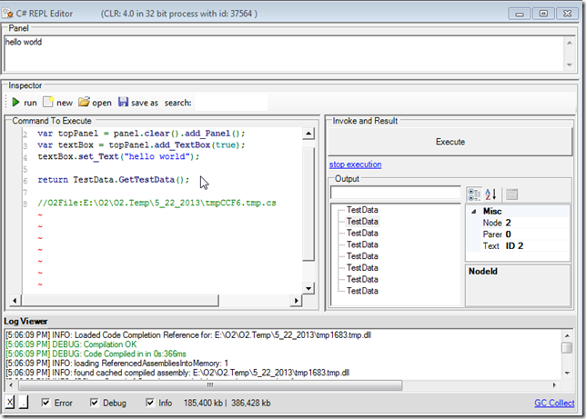Click the open folder icon
The image size is (586, 419).
point(84,102)
